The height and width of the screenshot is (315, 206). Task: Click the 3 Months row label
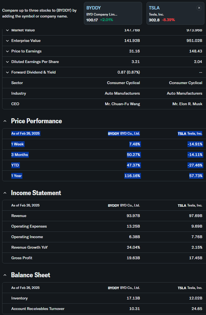pyautogui.click(x=20, y=155)
